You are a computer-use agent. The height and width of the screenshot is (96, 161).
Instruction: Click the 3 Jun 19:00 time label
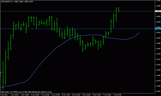pos(25,95)
